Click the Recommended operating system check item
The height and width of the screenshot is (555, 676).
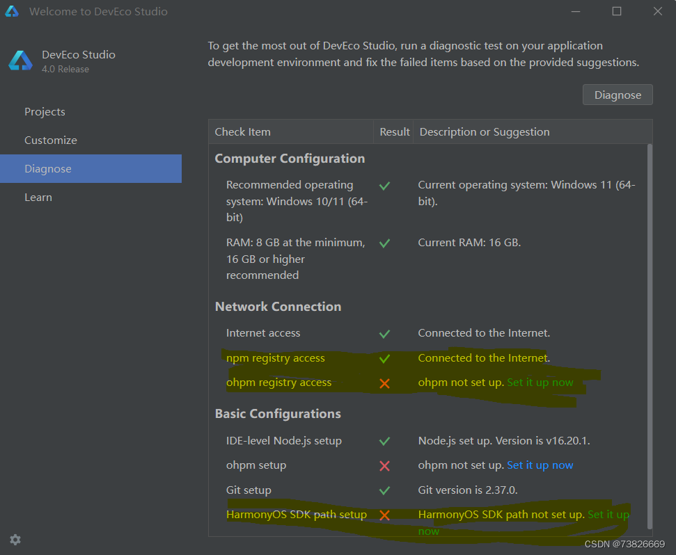[x=297, y=201]
